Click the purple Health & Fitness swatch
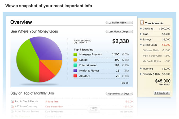This screenshot has height=119, width=179. point(75,71)
